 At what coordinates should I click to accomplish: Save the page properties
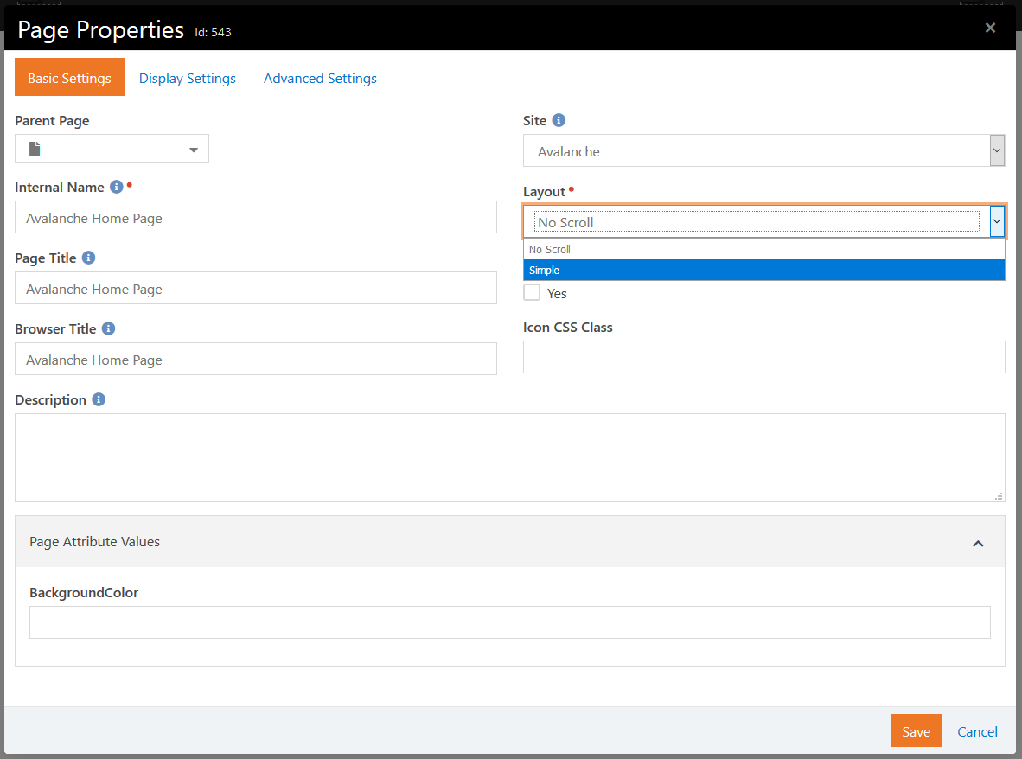[x=916, y=731]
